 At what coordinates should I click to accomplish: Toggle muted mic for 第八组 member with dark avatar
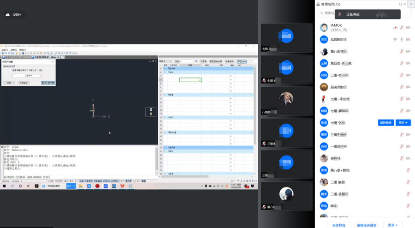coord(402,51)
